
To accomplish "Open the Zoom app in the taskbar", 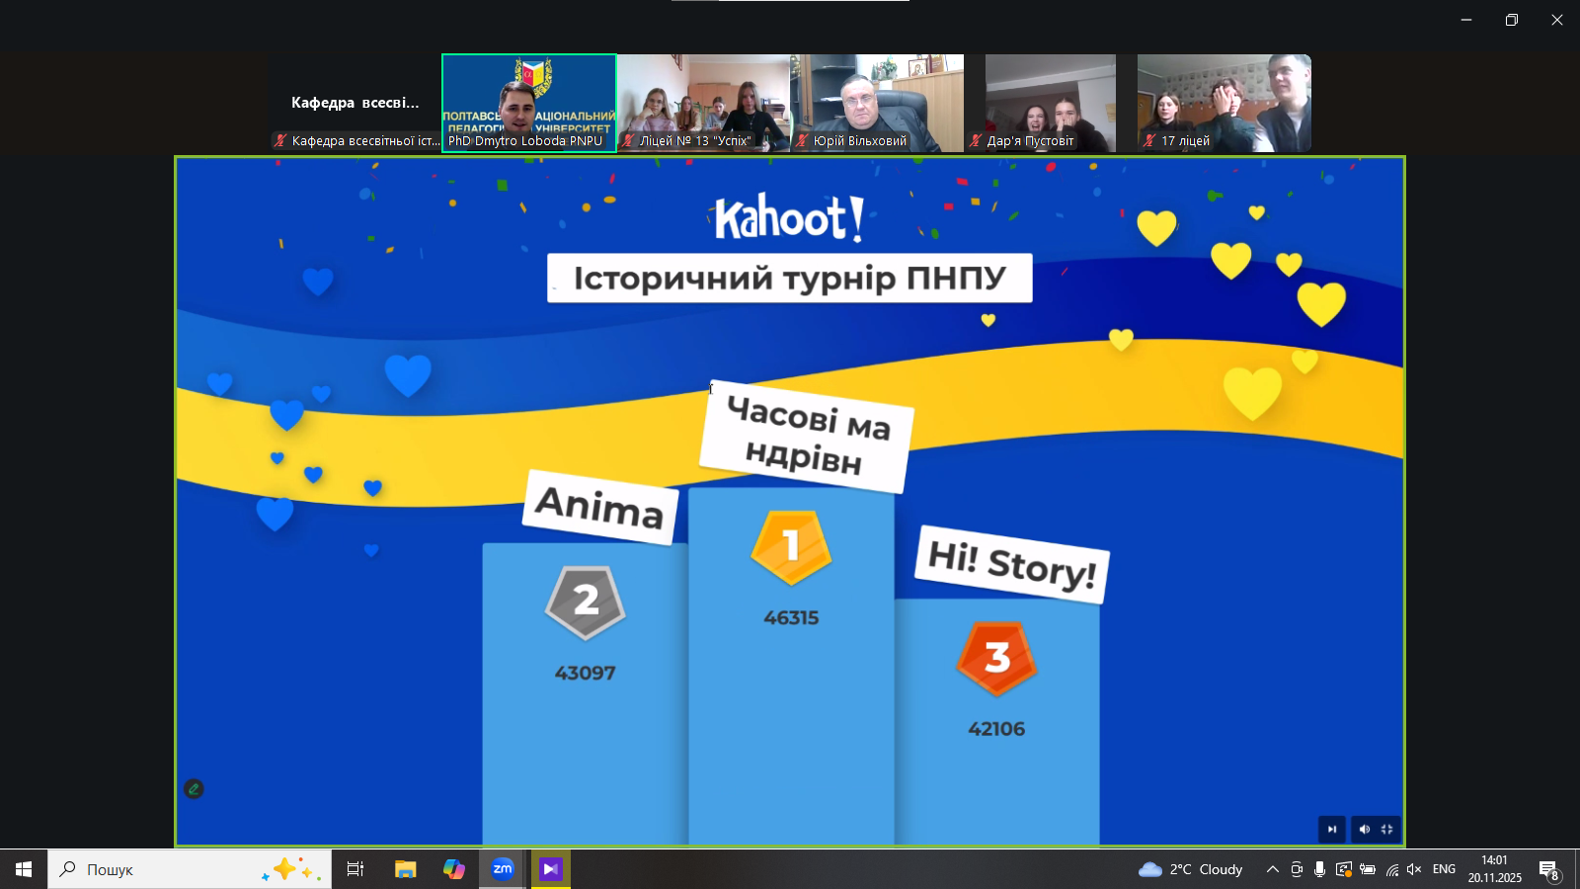I will [x=503, y=869].
